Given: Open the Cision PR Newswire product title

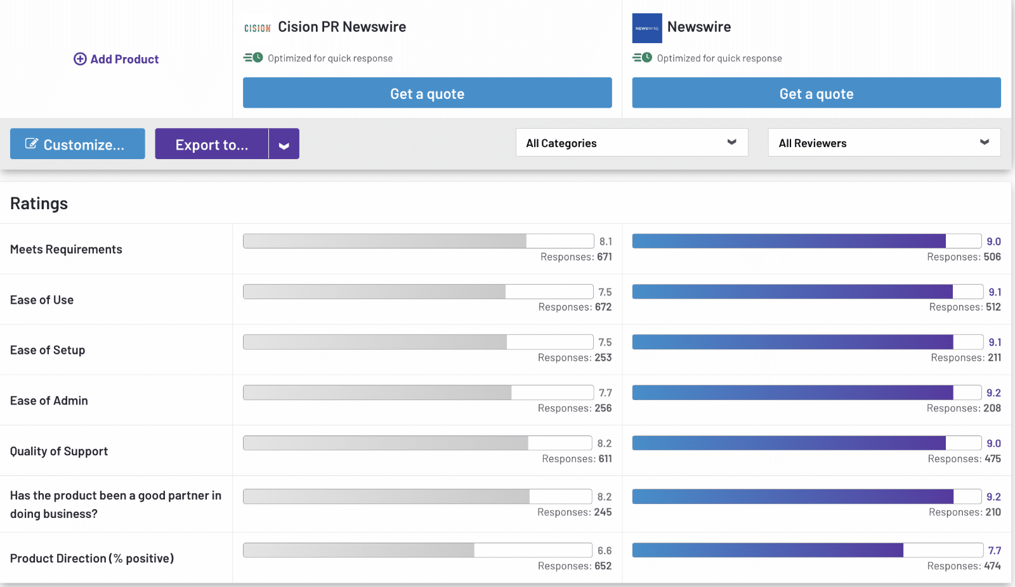Looking at the screenshot, I should tap(342, 27).
